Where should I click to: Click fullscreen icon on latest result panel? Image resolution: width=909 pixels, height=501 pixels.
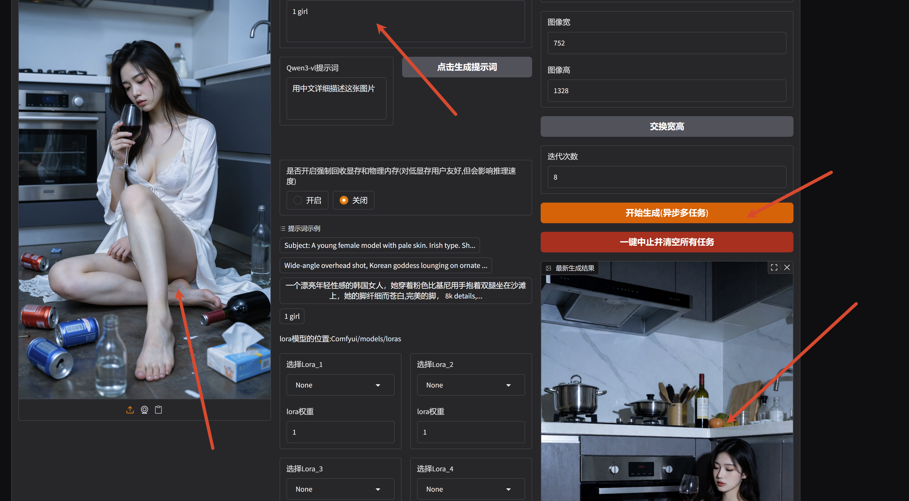[x=774, y=267]
